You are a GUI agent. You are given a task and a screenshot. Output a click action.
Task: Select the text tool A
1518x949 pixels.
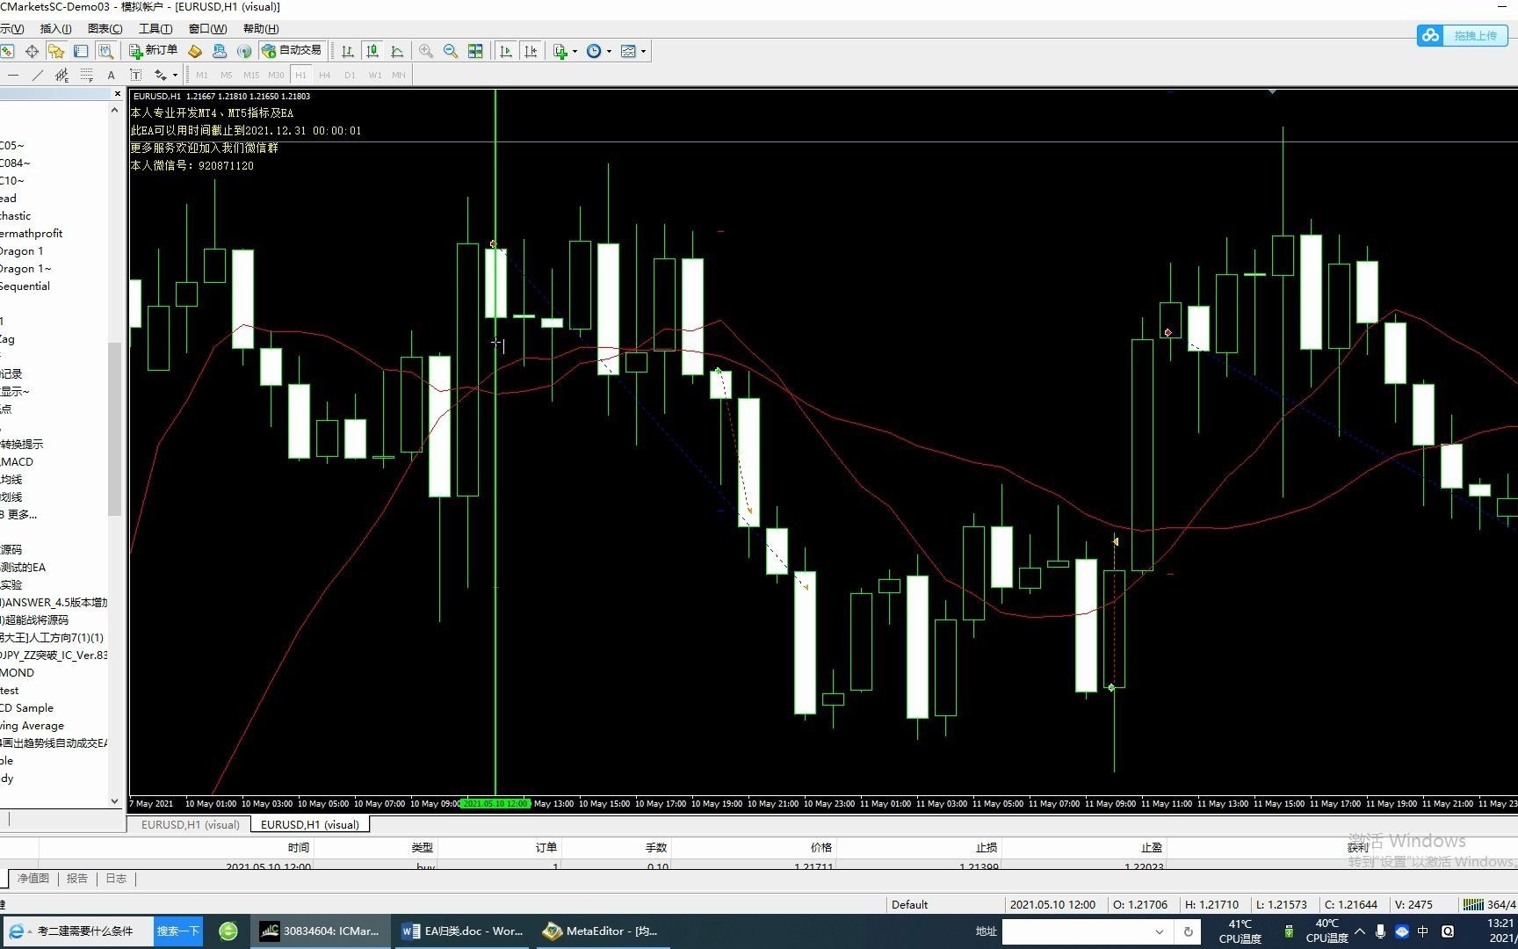point(111,75)
